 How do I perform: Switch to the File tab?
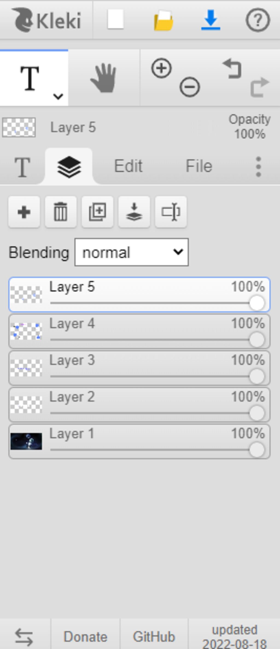[199, 166]
